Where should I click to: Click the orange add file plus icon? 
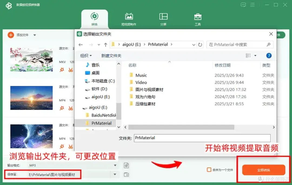(11, 35)
